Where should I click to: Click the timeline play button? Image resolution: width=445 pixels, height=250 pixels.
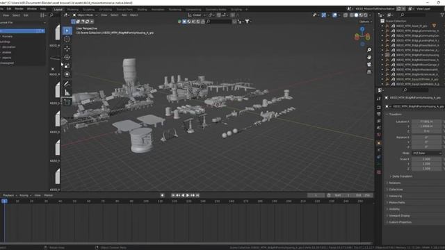188,195
